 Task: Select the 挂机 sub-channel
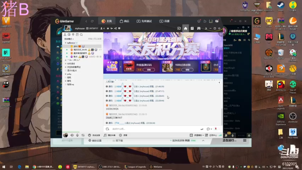[69, 77]
